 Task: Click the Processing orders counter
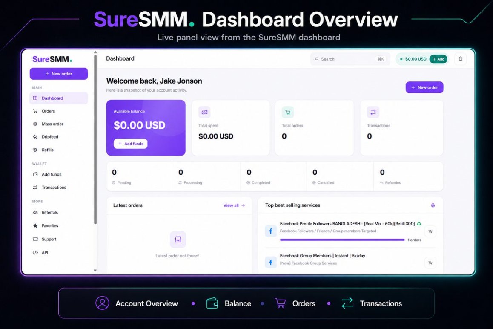pos(206,176)
